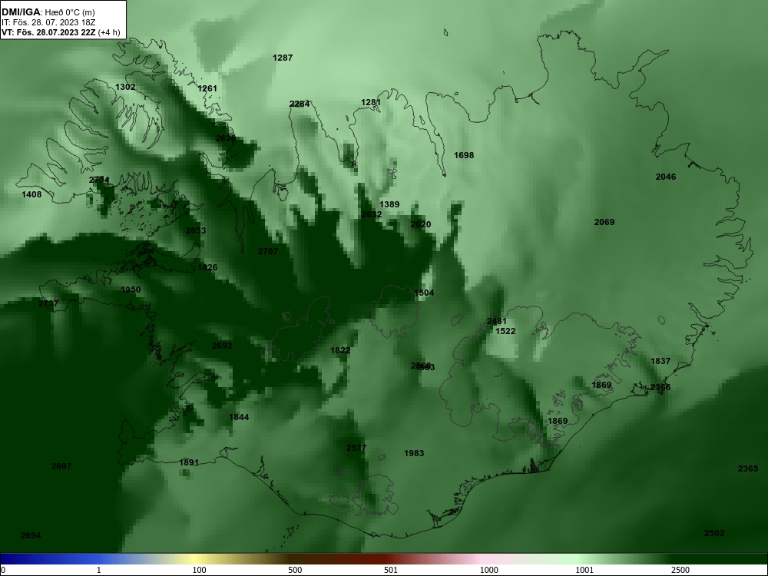Click the 2620 elevation label
The image size is (768, 576).
pos(421,225)
